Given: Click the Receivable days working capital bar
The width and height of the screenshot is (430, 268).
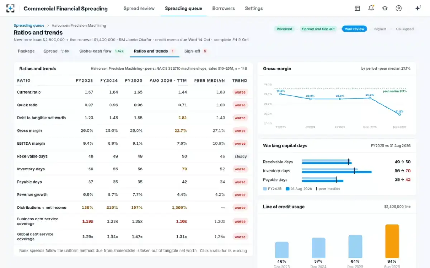Looking at the screenshot, I should pos(326,162).
